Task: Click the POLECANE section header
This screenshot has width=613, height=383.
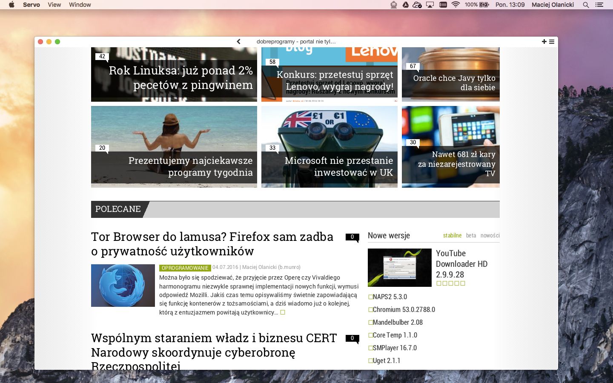Action: tap(118, 209)
